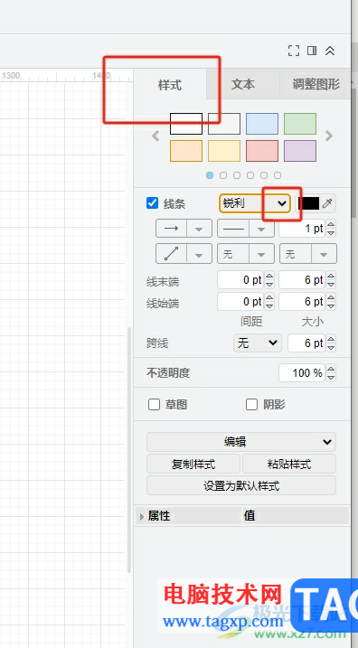
Task: Click the 复制样式 button
Action: 193,465
